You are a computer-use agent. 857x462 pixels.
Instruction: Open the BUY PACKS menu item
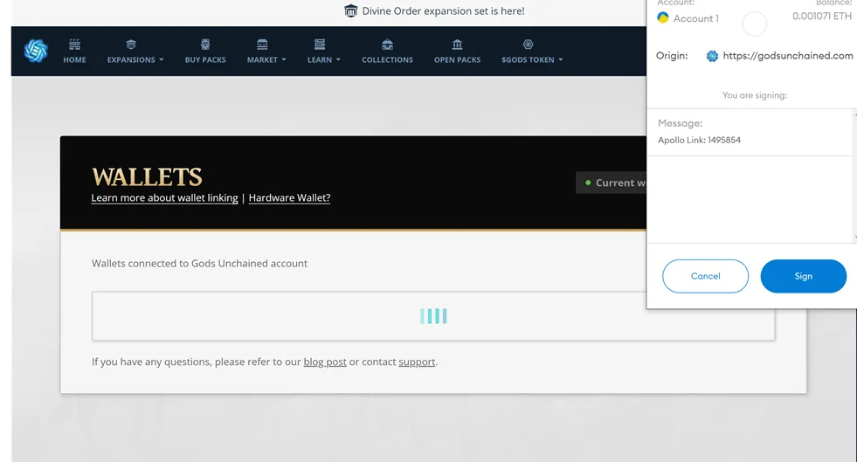205,59
